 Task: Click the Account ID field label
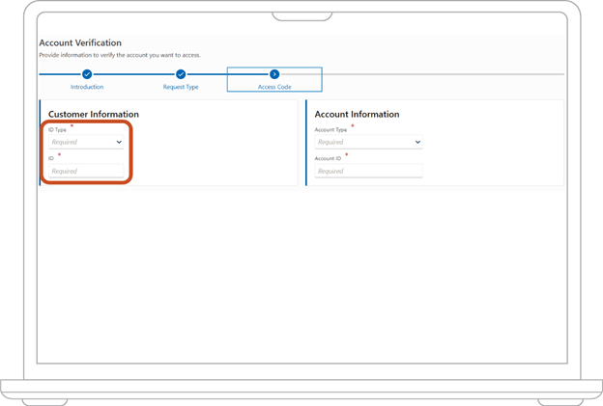[328, 158]
